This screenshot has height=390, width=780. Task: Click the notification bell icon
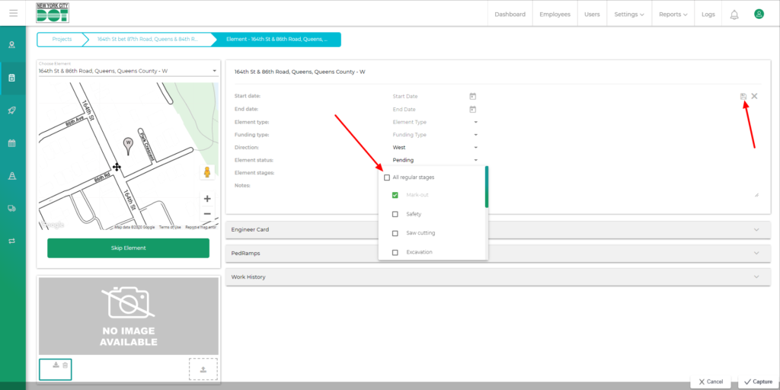(734, 14)
